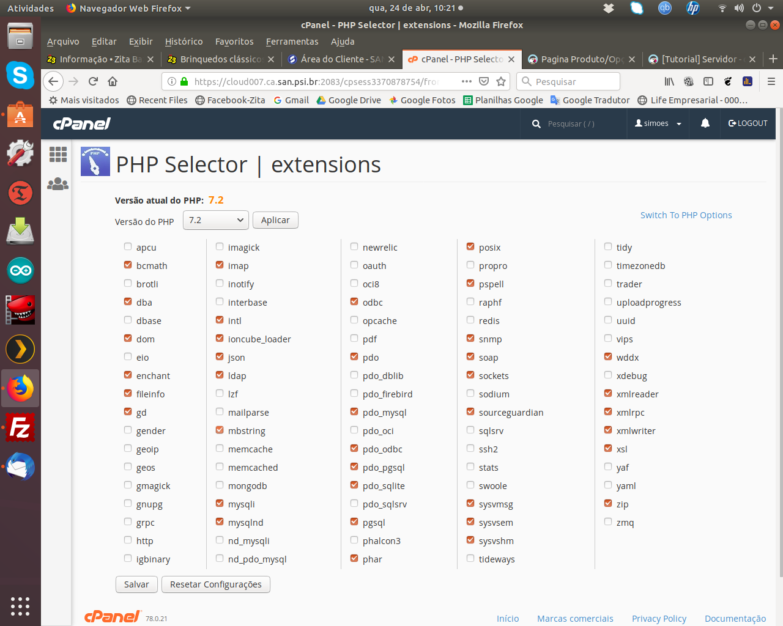
Task: Click the PHP Selector page icon
Action: pyautogui.click(x=95, y=161)
